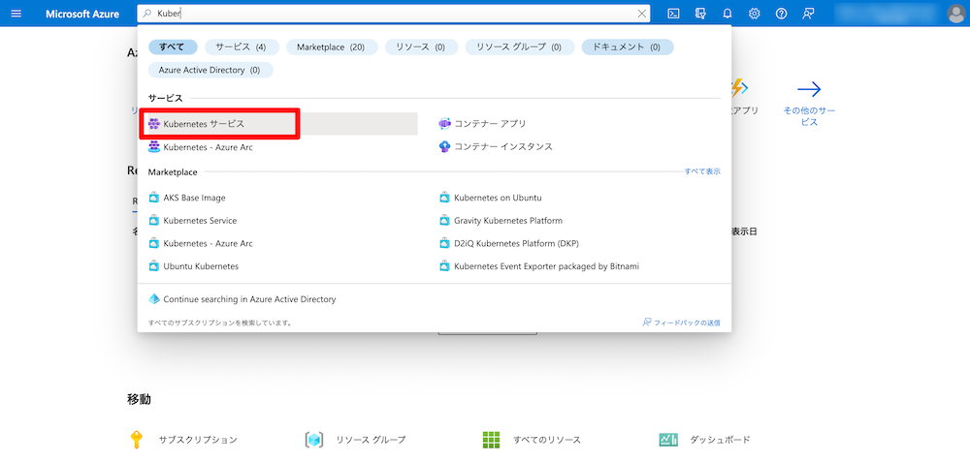970x462 pixels.
Task: Open the hamburger portal menu
Action: (15, 14)
